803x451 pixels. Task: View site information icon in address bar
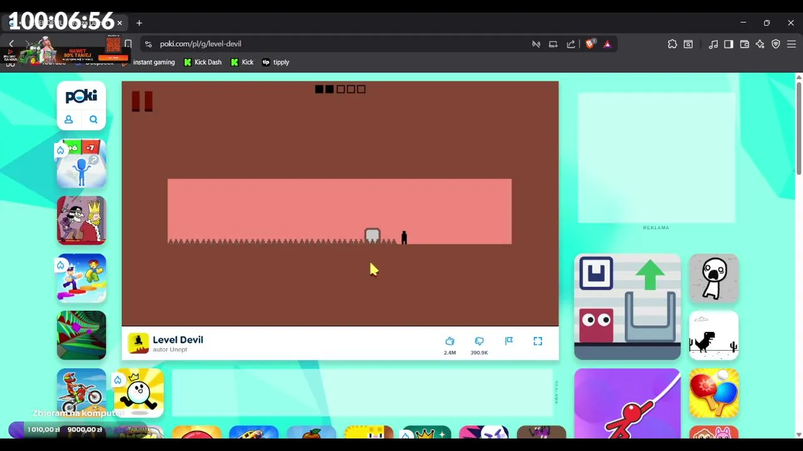pos(148,44)
